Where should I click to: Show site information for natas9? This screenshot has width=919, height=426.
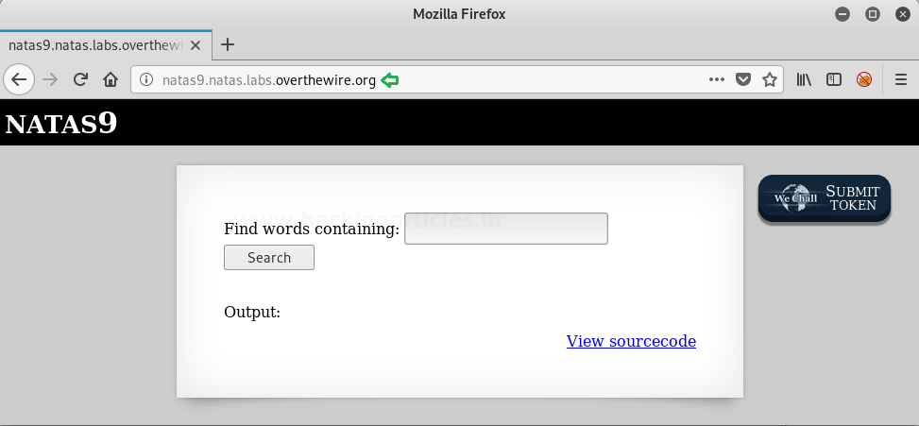coord(146,79)
